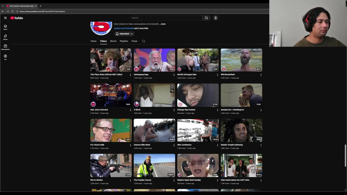Open the NRA Conference video title
This screenshot has width=347, height=195.
pyautogui.click(x=184, y=145)
